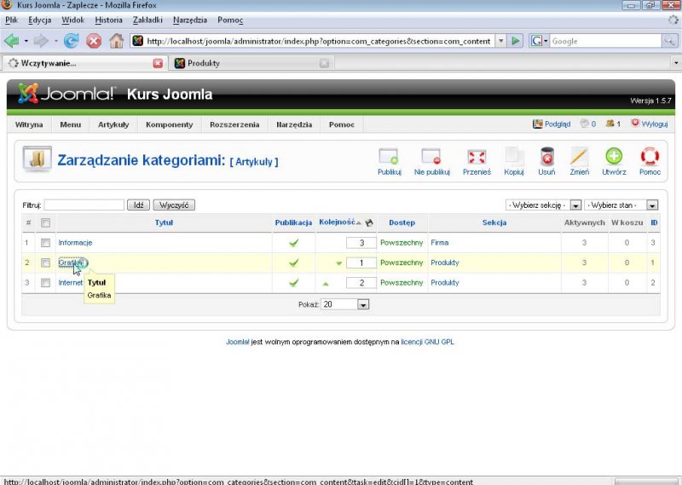This screenshot has height=485, width=682.
Task: Open the Informacje category link
Action: [x=75, y=243]
